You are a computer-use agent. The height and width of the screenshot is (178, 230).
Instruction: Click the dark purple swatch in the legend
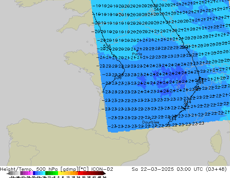(x=21, y=173)
